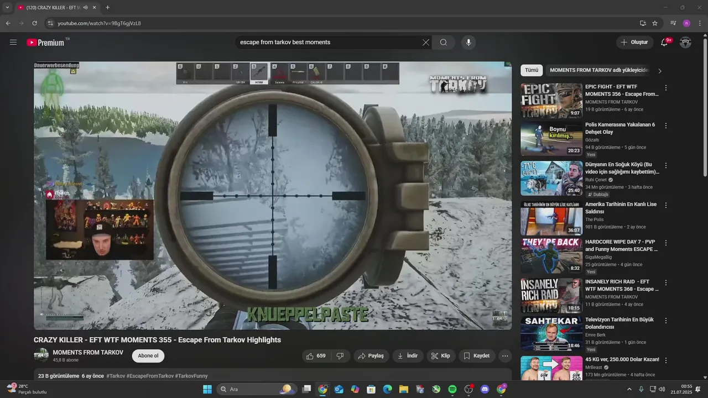708x398 pixels.
Task: Open a new browser tab
Action: [x=107, y=8]
